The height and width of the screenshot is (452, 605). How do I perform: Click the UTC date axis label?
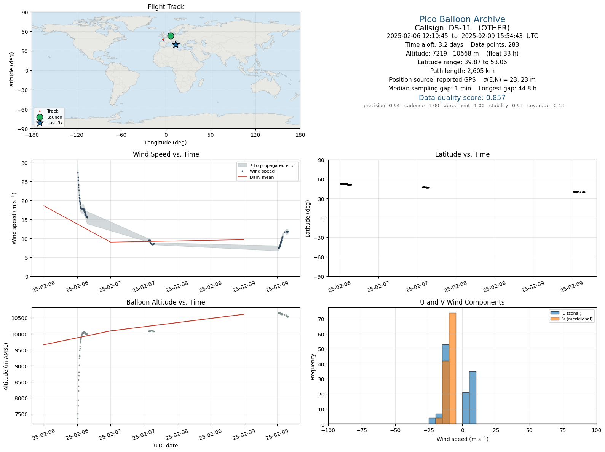point(166,446)
